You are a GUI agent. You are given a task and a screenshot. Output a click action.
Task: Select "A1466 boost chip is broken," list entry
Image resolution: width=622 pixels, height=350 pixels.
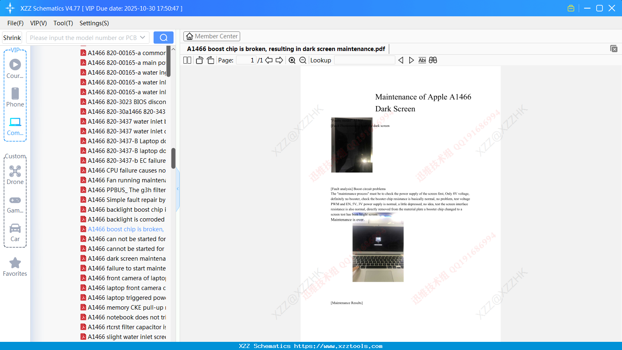[x=123, y=229]
